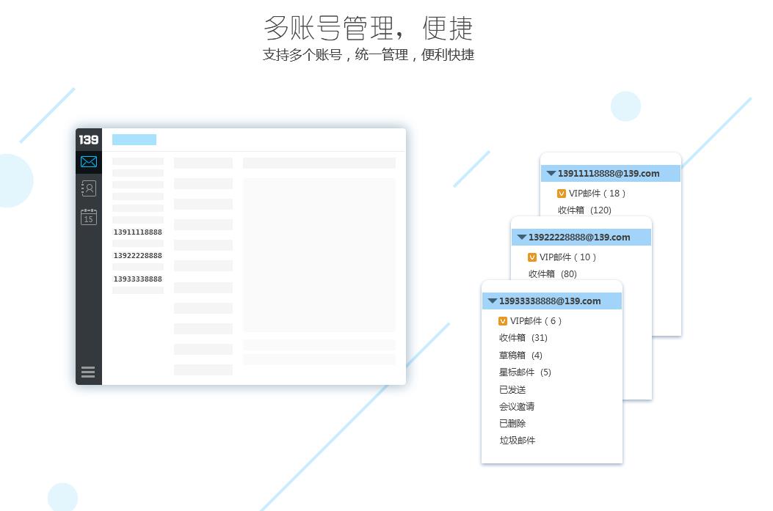Collapse the 13933338888@139.com account triangle
773x511 pixels.
point(493,301)
